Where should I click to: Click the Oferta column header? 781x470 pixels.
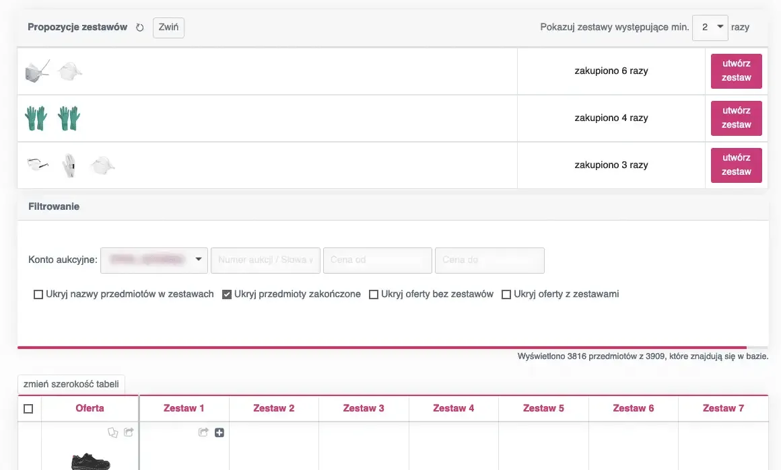90,408
